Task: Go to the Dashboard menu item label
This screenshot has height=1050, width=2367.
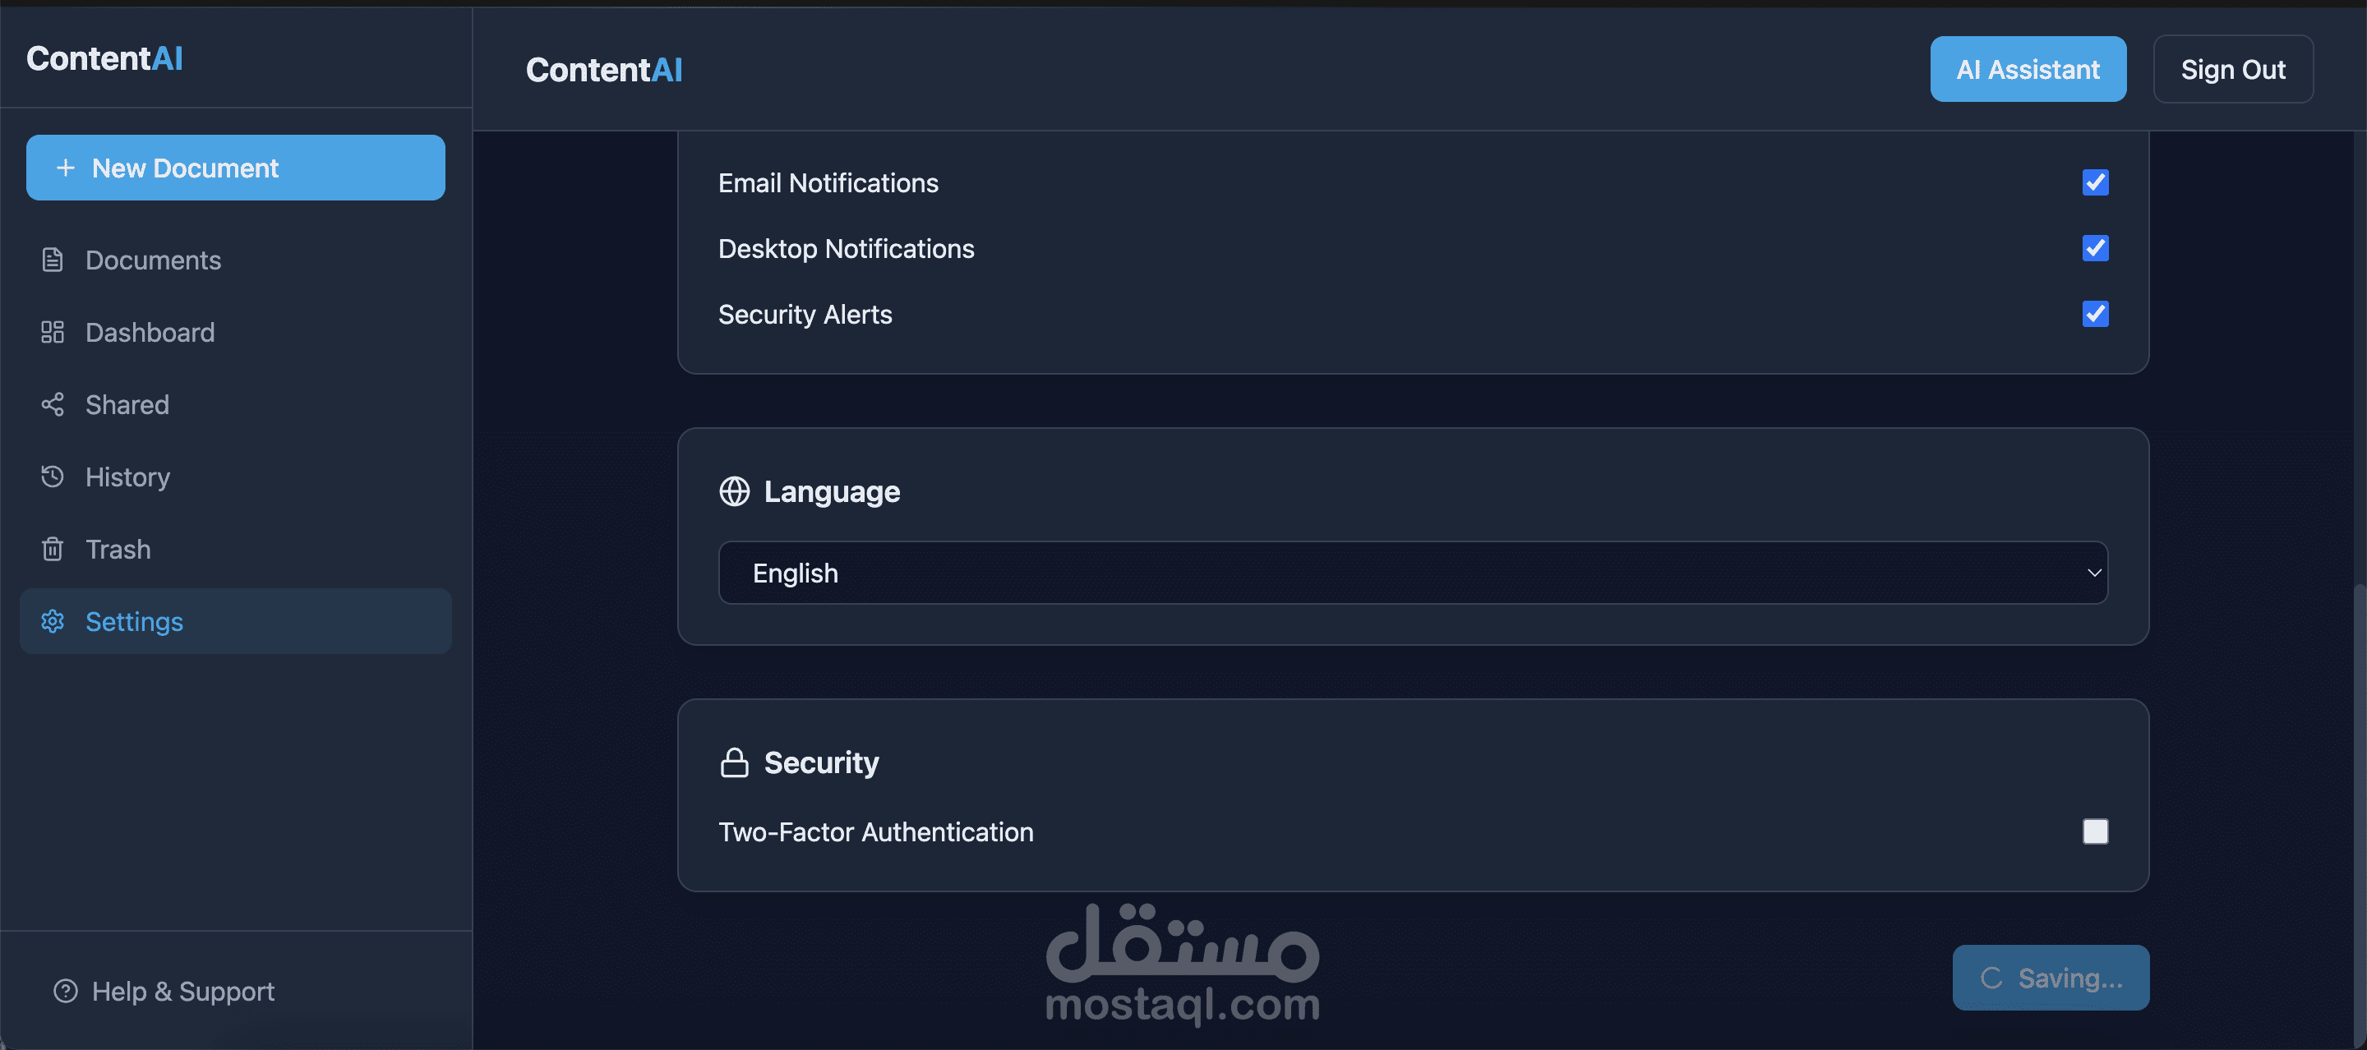Action: click(150, 332)
